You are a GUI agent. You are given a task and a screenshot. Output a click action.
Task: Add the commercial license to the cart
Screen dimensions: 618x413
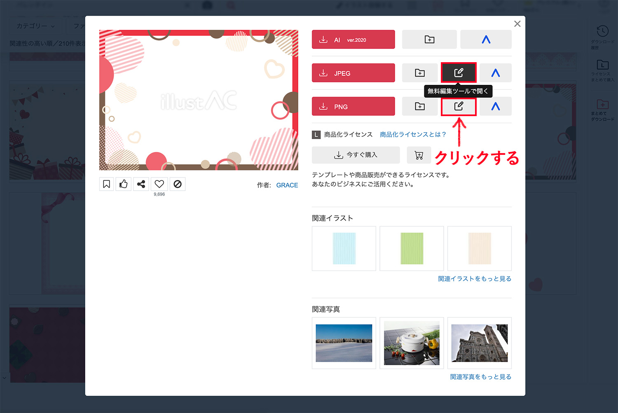pos(419,155)
